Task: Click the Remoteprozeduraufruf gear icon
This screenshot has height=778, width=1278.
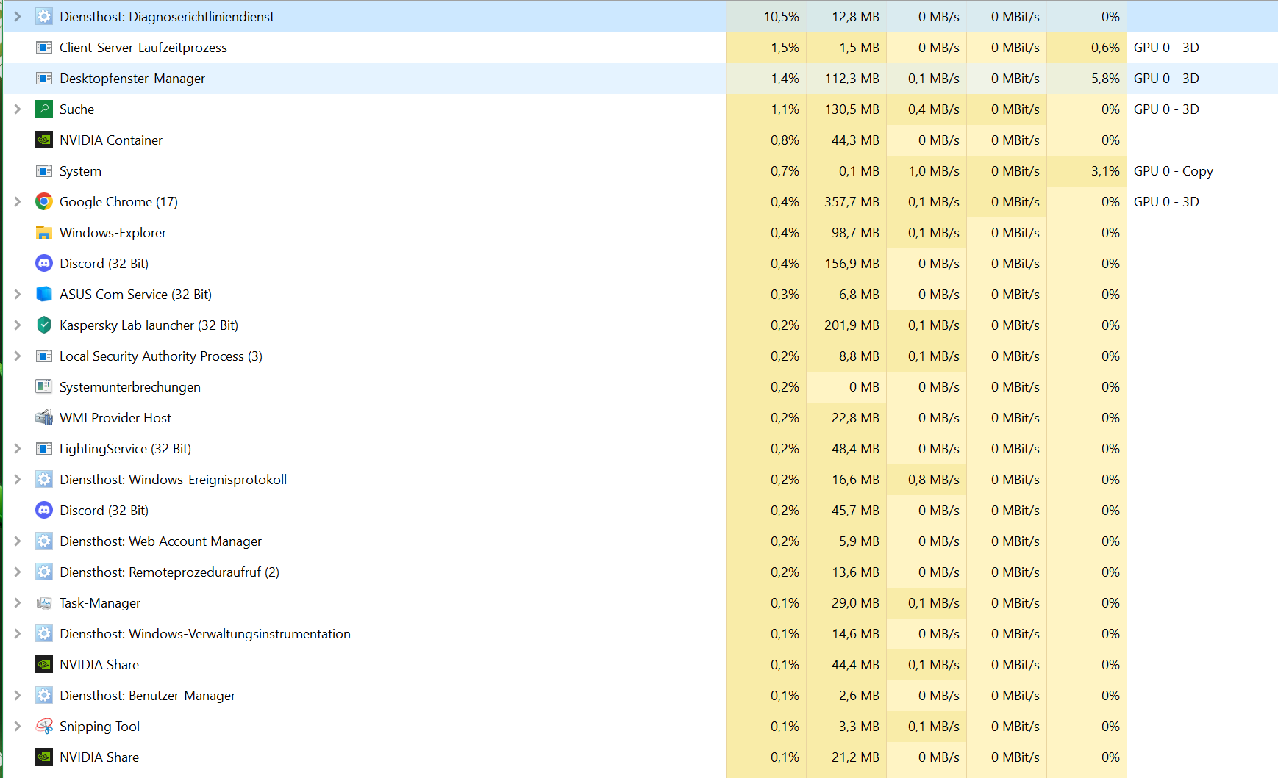Action: tap(44, 572)
